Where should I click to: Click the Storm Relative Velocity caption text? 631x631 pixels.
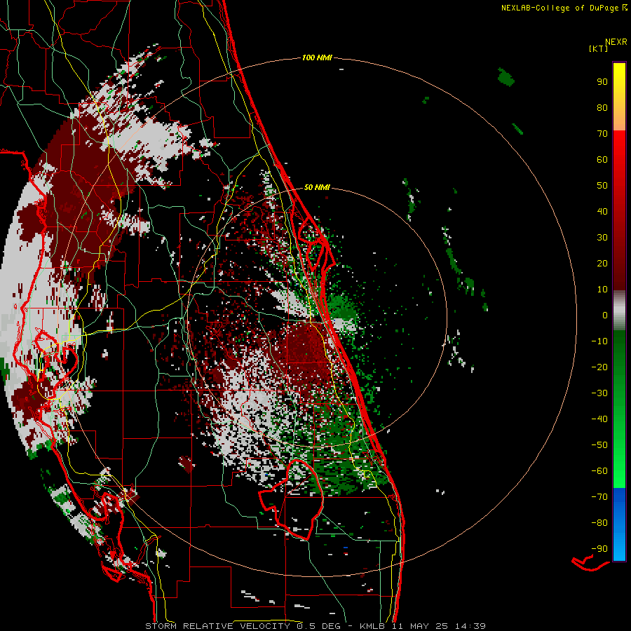click(x=315, y=626)
